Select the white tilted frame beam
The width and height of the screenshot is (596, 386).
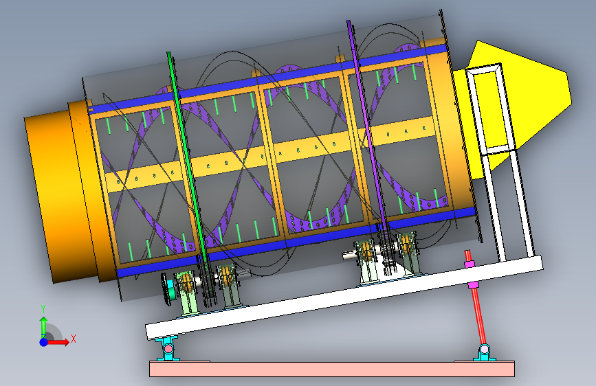(x=344, y=297)
